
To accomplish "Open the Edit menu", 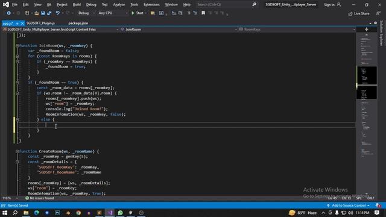I will (x=25, y=4).
